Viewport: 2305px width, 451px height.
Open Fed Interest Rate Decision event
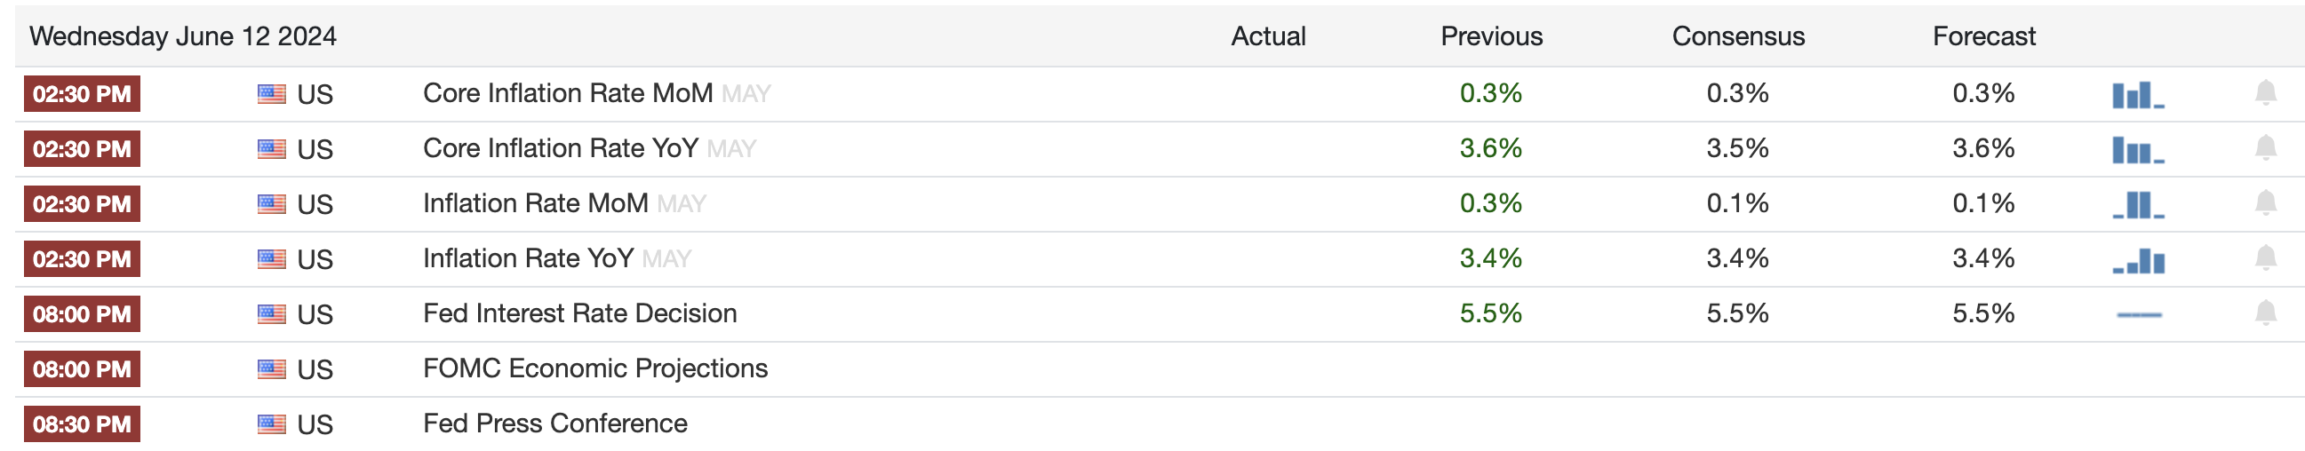pyautogui.click(x=580, y=313)
